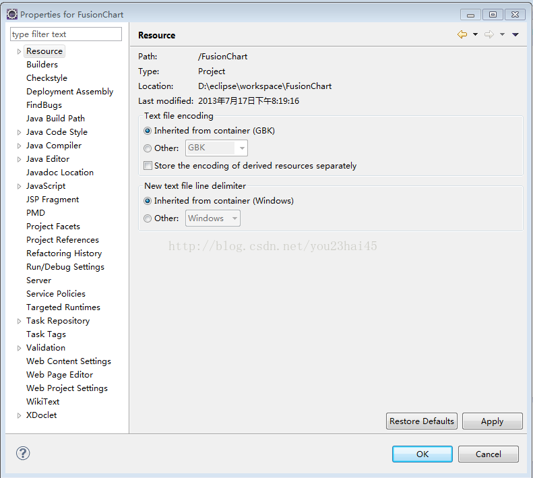Screen dimensions: 533x478
Task: Select Inherited from container (Windows) radio
Action: point(148,201)
